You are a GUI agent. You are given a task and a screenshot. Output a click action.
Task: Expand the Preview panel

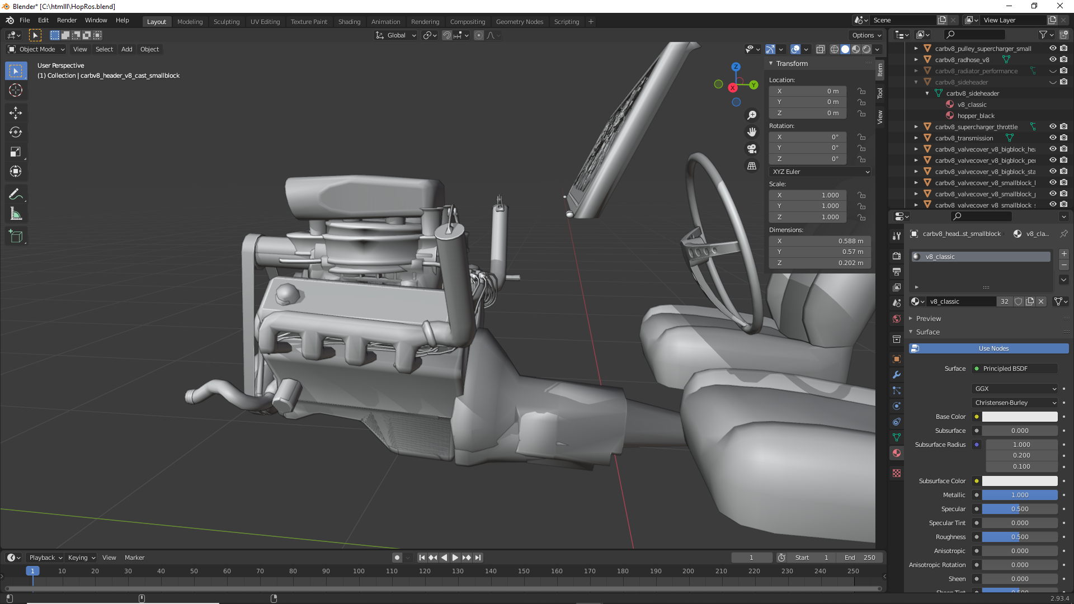929,318
